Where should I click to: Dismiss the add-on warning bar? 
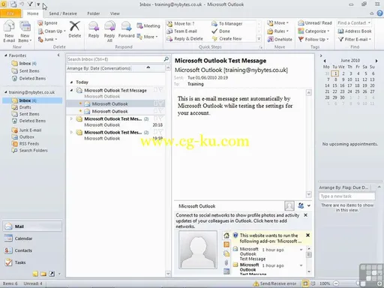coord(308,235)
